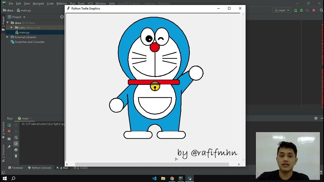Screen dimensions: 324x182
Task: Go down the stack trace arrow
Action: click(x=16, y=131)
